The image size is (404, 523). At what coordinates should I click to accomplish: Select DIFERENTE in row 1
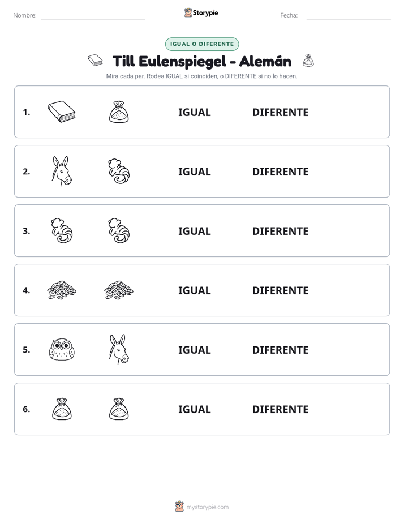pyautogui.click(x=280, y=113)
